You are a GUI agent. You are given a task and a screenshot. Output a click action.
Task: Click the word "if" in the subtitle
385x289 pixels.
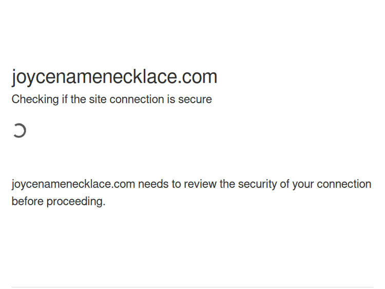coord(65,100)
